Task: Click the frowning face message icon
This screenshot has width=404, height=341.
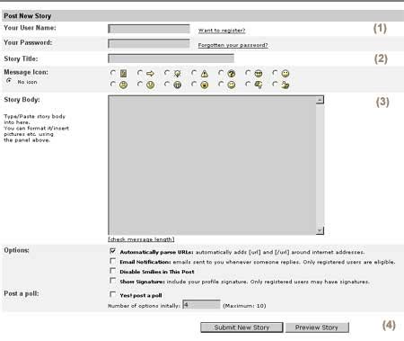Action: click(123, 85)
